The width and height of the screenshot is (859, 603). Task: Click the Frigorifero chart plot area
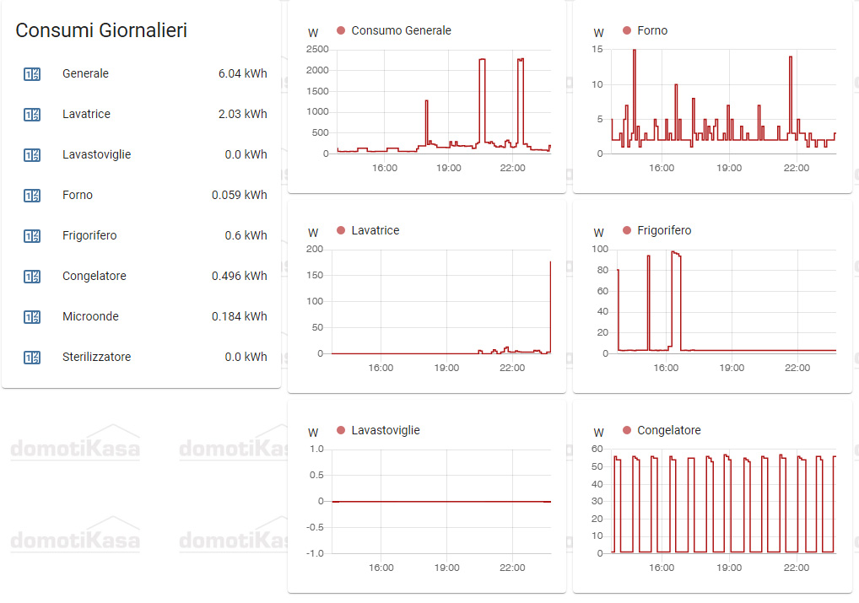pos(727,302)
